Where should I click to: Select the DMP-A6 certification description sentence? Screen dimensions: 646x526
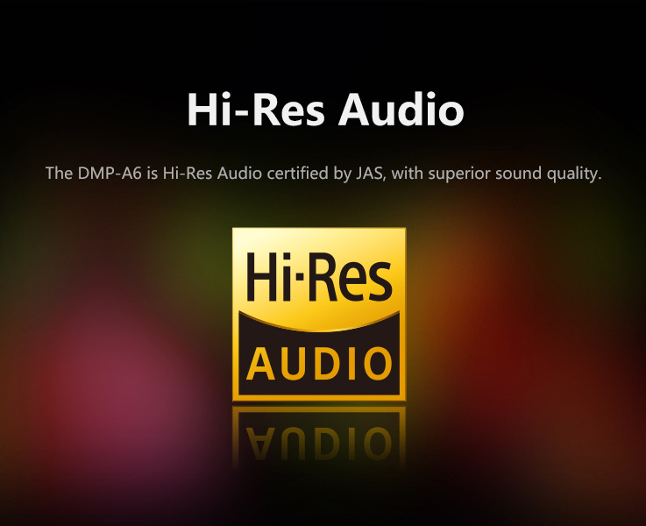tap(323, 174)
